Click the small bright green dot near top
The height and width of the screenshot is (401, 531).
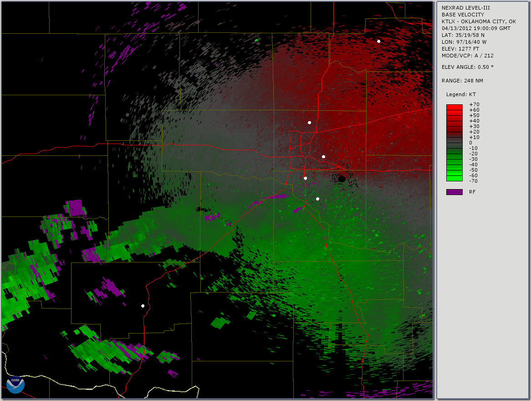tap(257, 41)
